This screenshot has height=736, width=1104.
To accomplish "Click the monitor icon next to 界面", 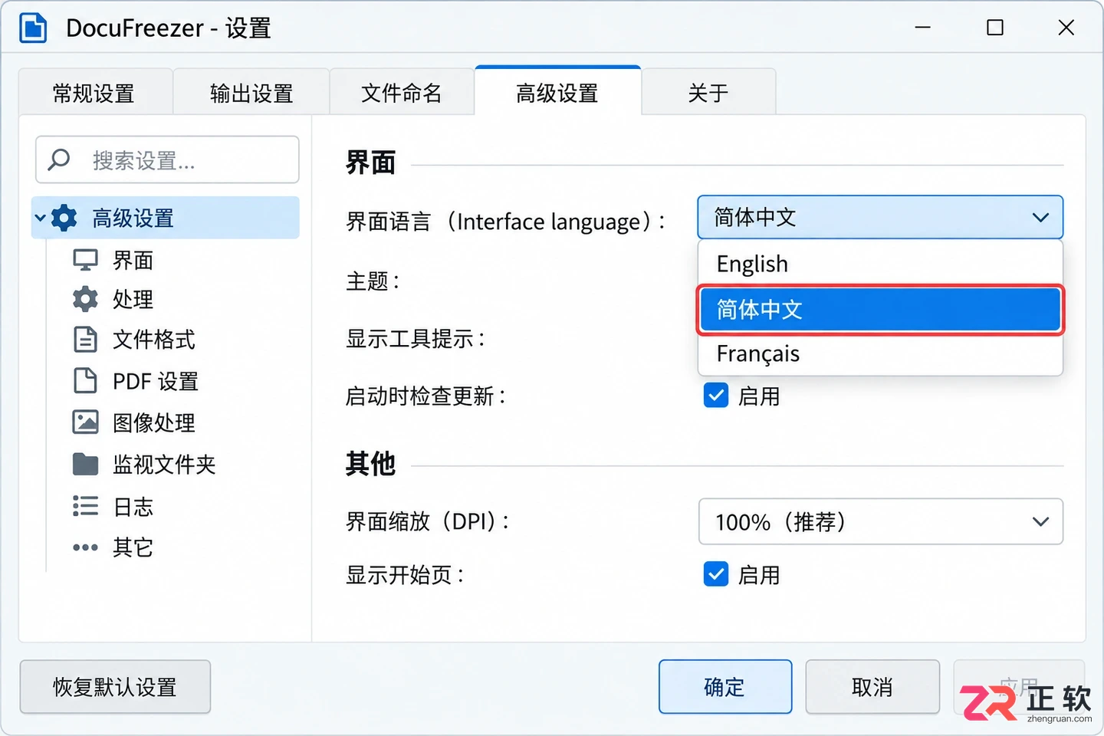I will [85, 260].
